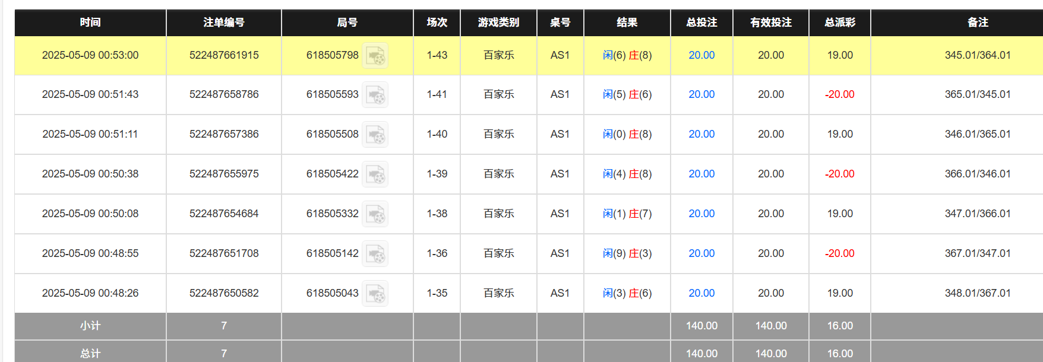1043x362 pixels.
Task: View video replay of round 618505422
Action: pyautogui.click(x=375, y=174)
